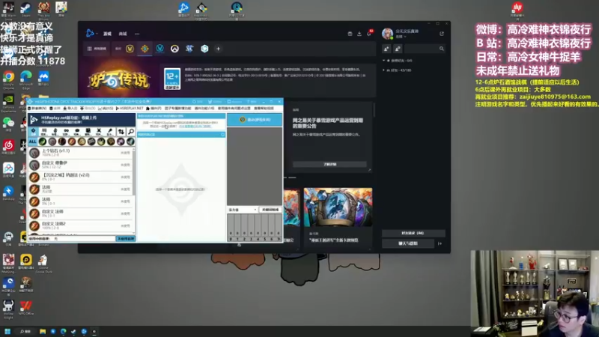Image resolution: width=599 pixels, height=337 pixels.
Task: Filter decks by the tan Paladin class icon
Action: tap(82, 142)
